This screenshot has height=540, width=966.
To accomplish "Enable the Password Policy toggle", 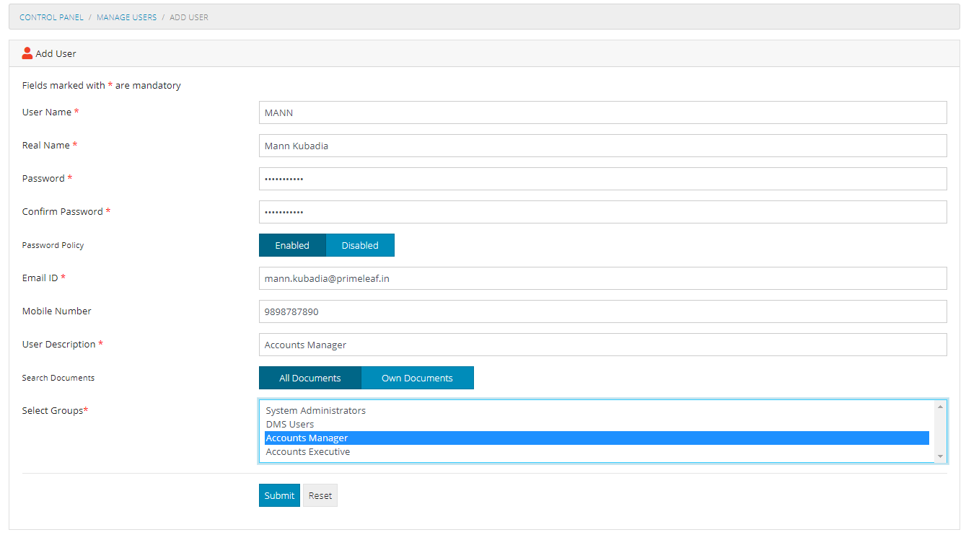I will 292,245.
